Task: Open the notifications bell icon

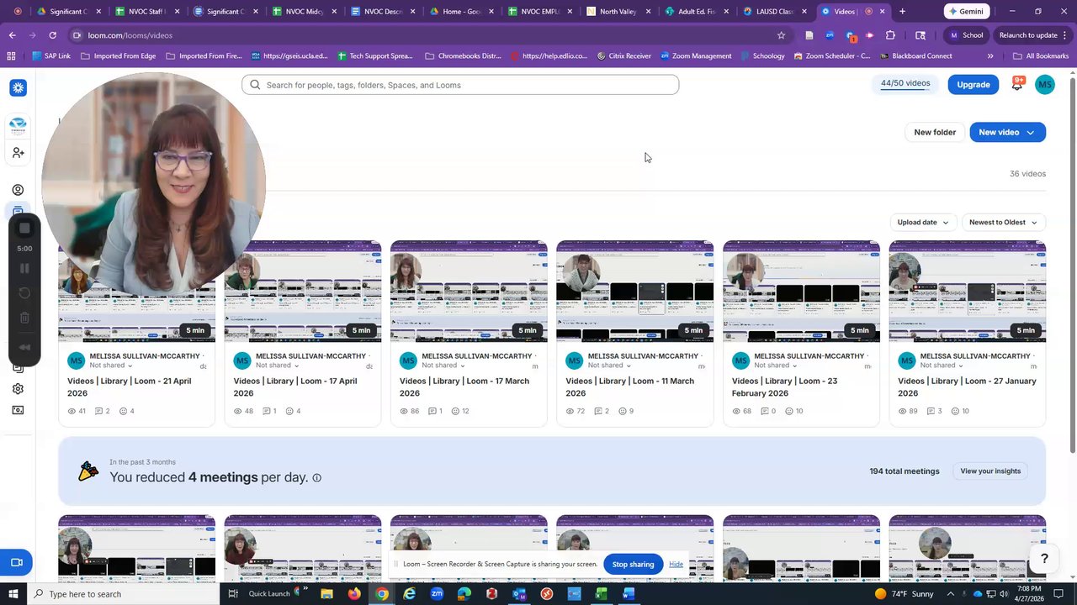Action: pos(1016,85)
